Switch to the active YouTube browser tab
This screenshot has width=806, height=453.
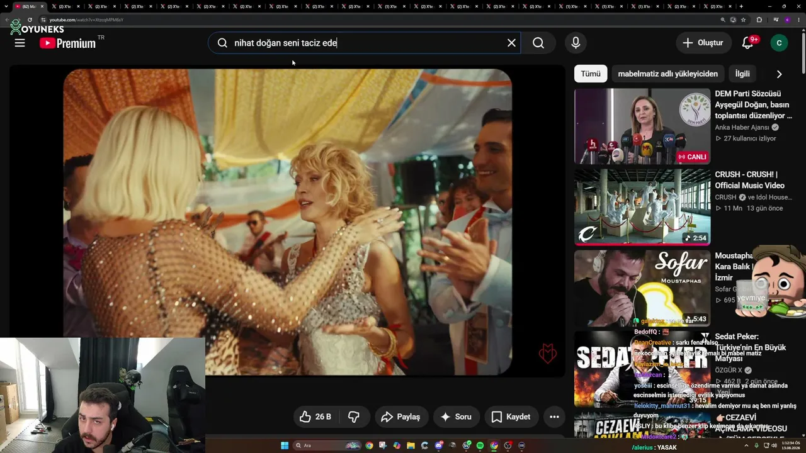click(x=29, y=6)
